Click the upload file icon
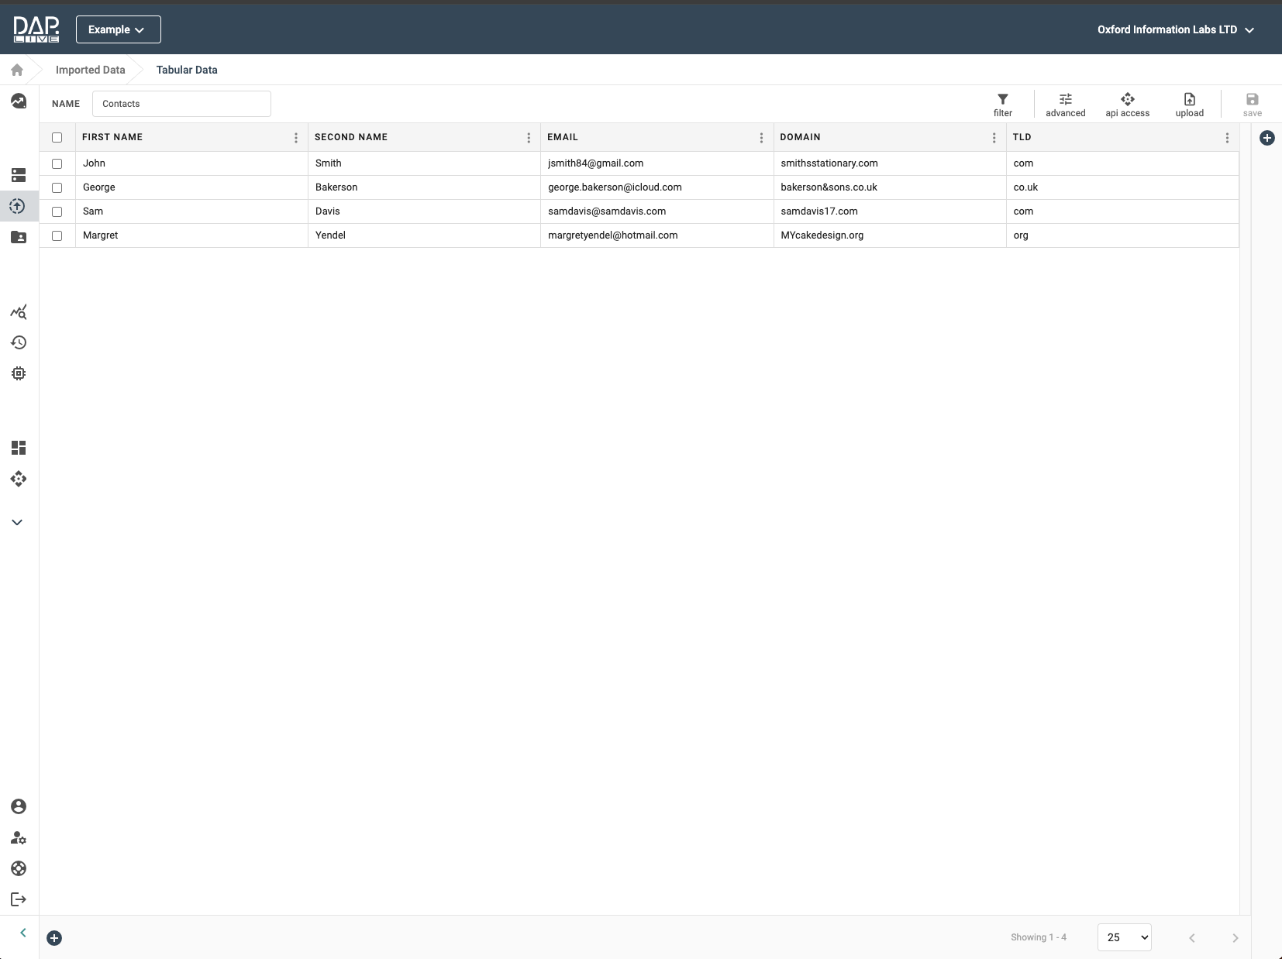Screen dimensions: 1282x959 click(x=1189, y=100)
